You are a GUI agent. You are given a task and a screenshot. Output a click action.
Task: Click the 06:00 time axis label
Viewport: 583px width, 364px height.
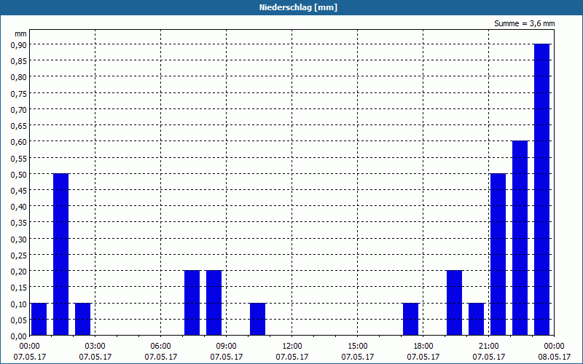160,346
